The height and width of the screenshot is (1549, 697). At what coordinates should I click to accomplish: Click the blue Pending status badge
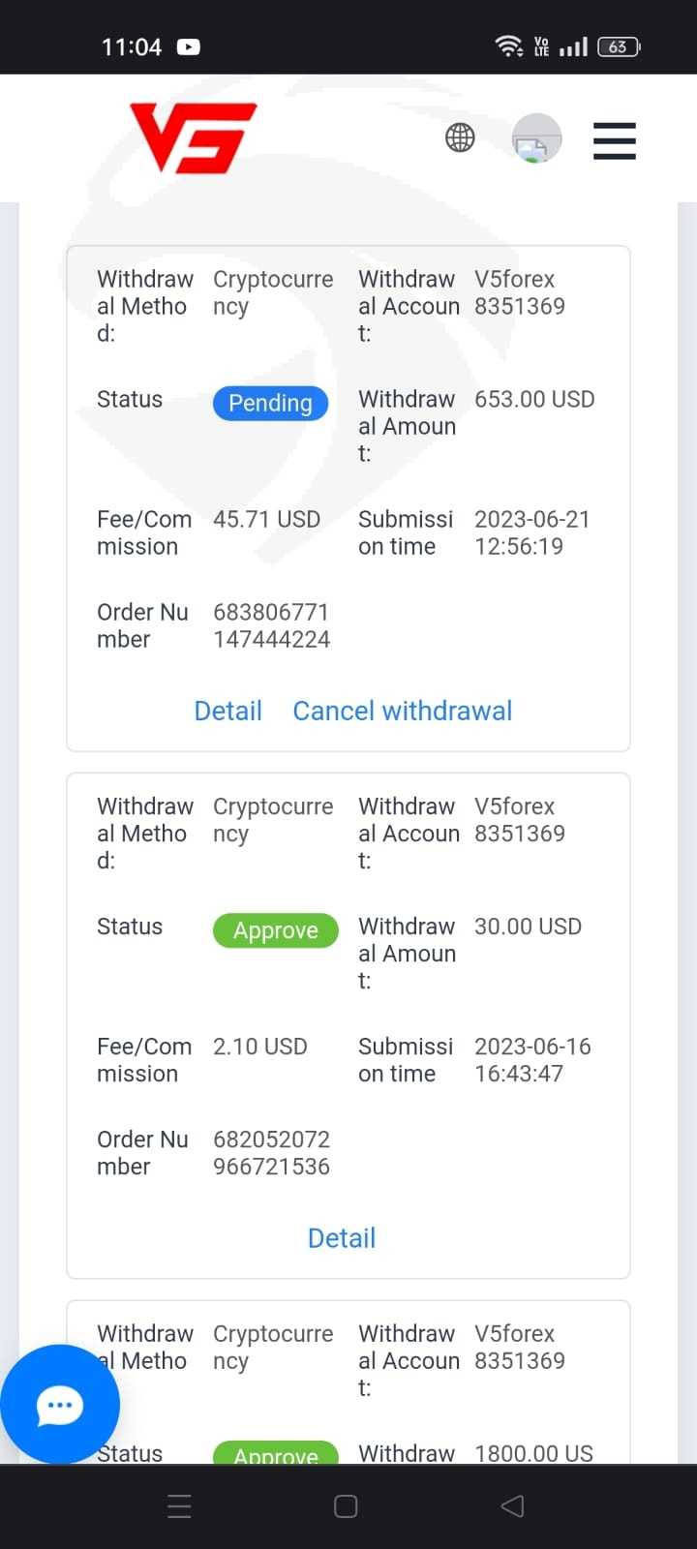[x=270, y=403]
